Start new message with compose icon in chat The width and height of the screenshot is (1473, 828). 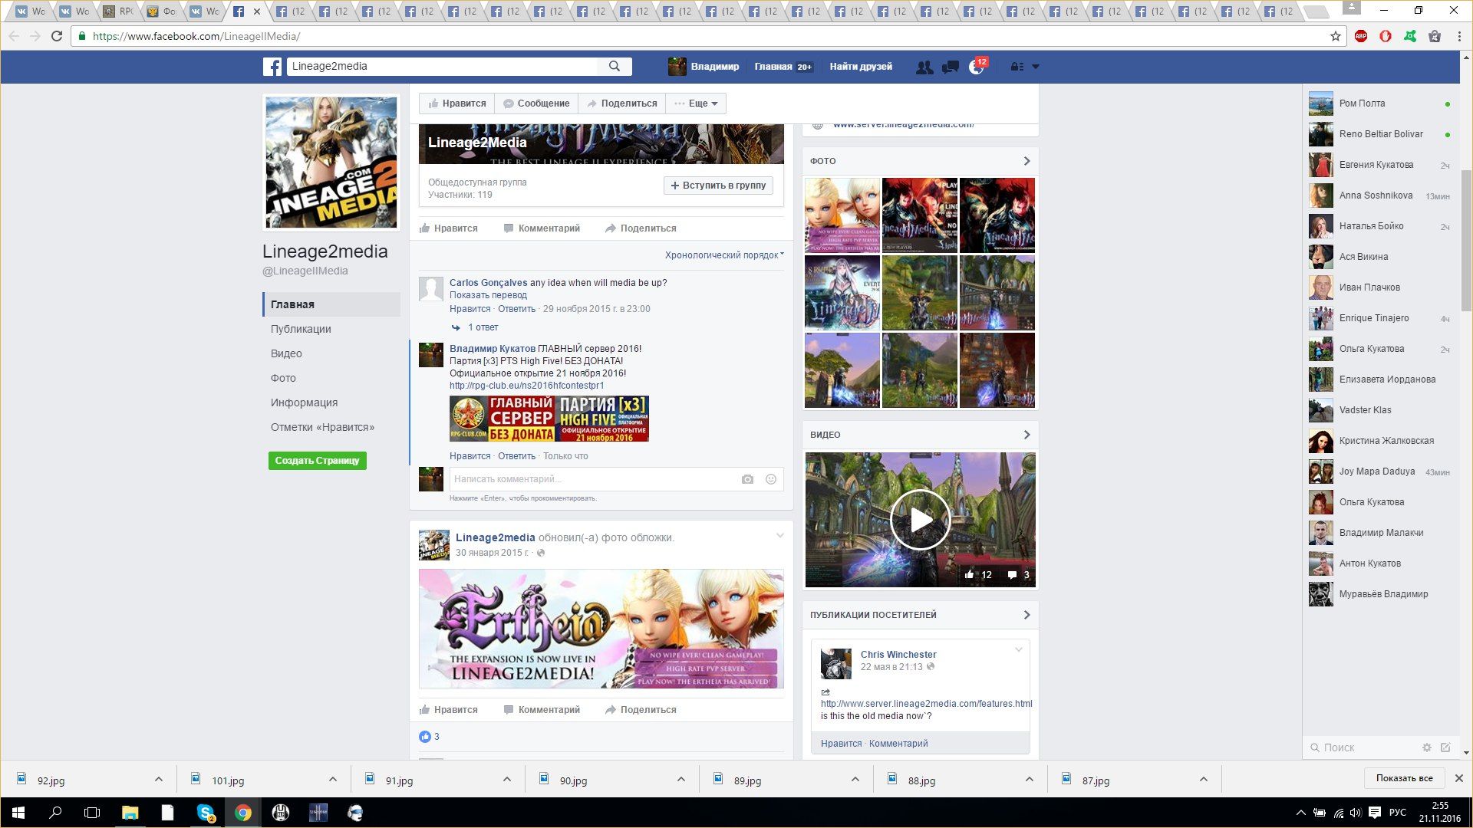point(1445,747)
